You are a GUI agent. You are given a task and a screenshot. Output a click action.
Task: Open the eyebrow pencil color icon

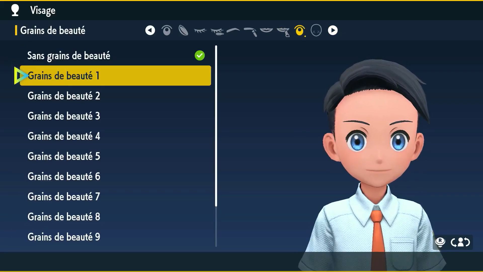251,31
